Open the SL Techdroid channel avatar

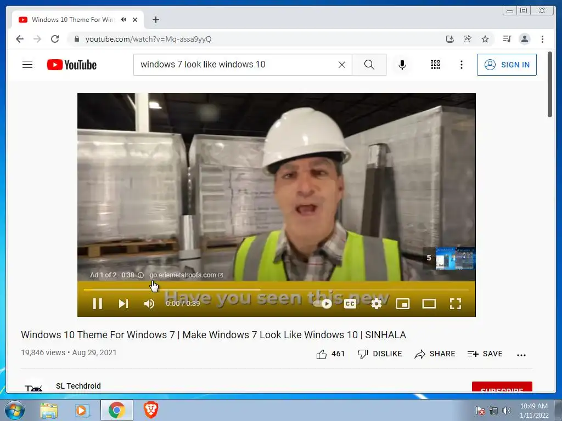pyautogui.click(x=33, y=386)
